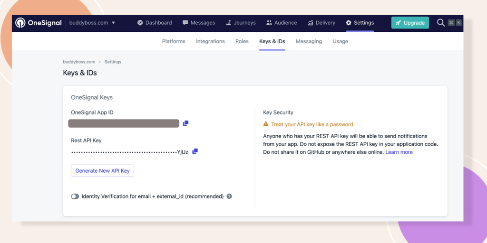487x243 pixels.
Task: Enable Identity Verification toggle
Action: tap(75, 196)
